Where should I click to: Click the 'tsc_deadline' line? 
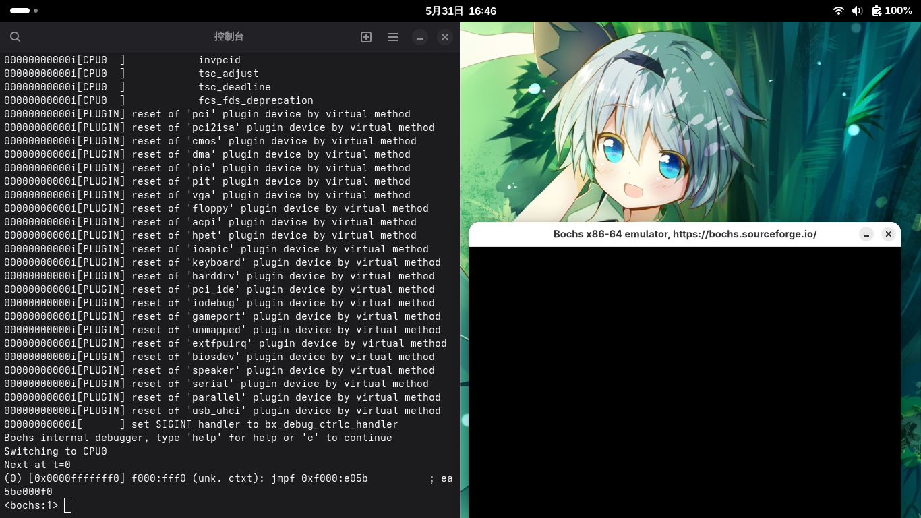pyautogui.click(x=138, y=87)
